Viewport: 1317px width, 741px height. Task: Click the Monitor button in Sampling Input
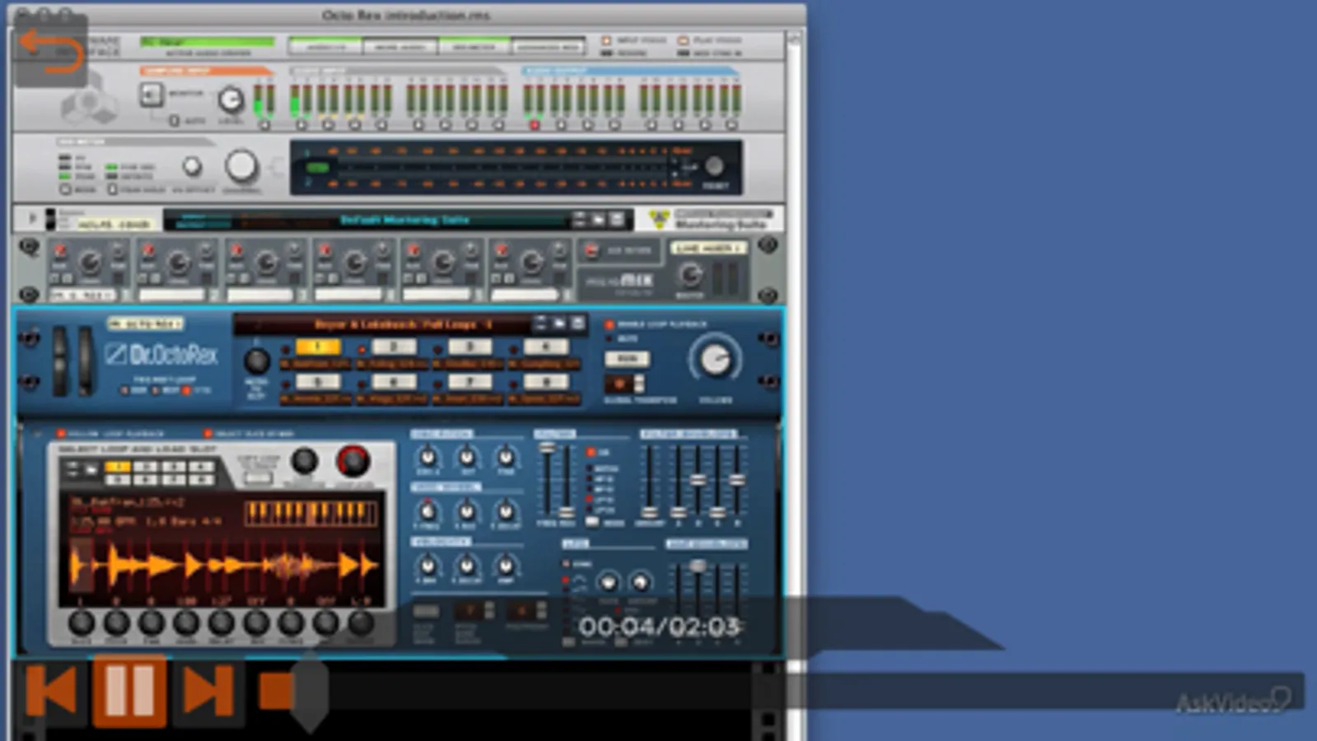[x=152, y=95]
